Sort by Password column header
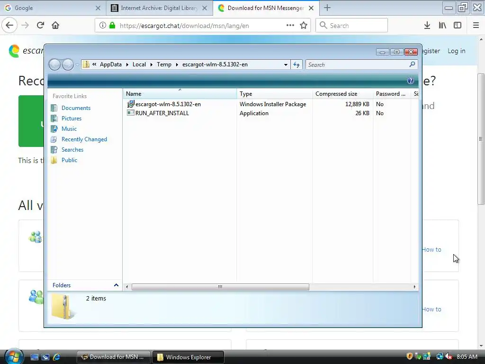485x364 pixels. [x=392, y=94]
